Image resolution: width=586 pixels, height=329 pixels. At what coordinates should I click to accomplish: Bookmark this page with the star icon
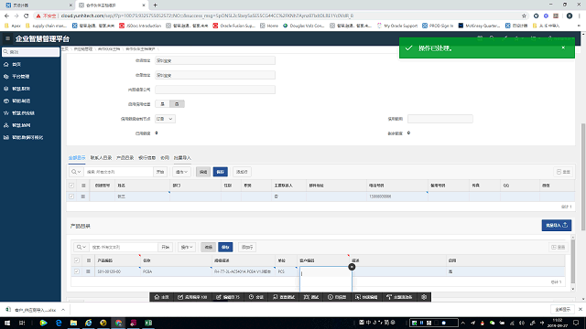[524, 16]
